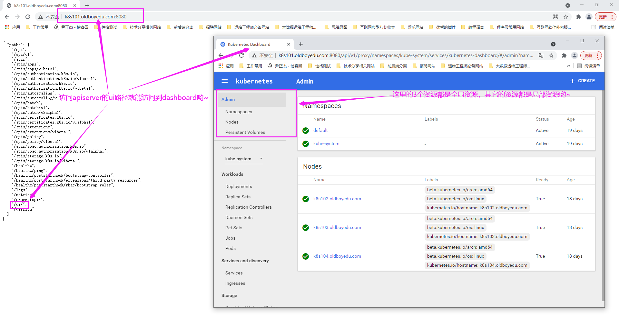The height and width of the screenshot is (328, 619).
Task: Select Namespaces in the Admin sidebar
Action: pos(239,112)
